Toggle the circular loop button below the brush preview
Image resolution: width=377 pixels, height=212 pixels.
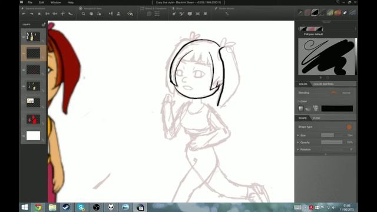328,78
